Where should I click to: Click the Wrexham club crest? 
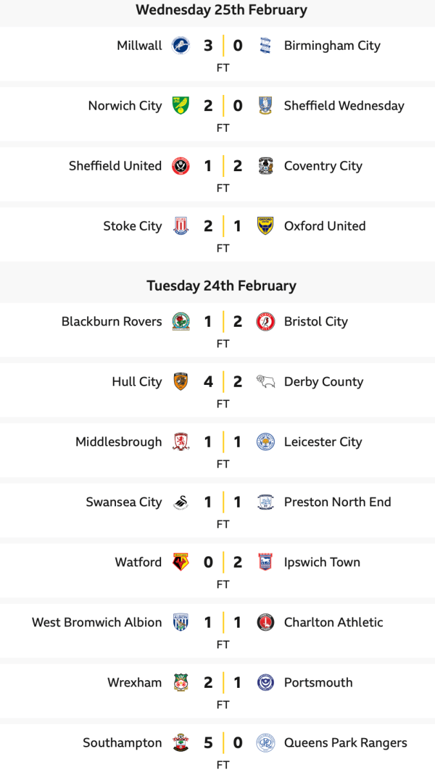click(180, 683)
